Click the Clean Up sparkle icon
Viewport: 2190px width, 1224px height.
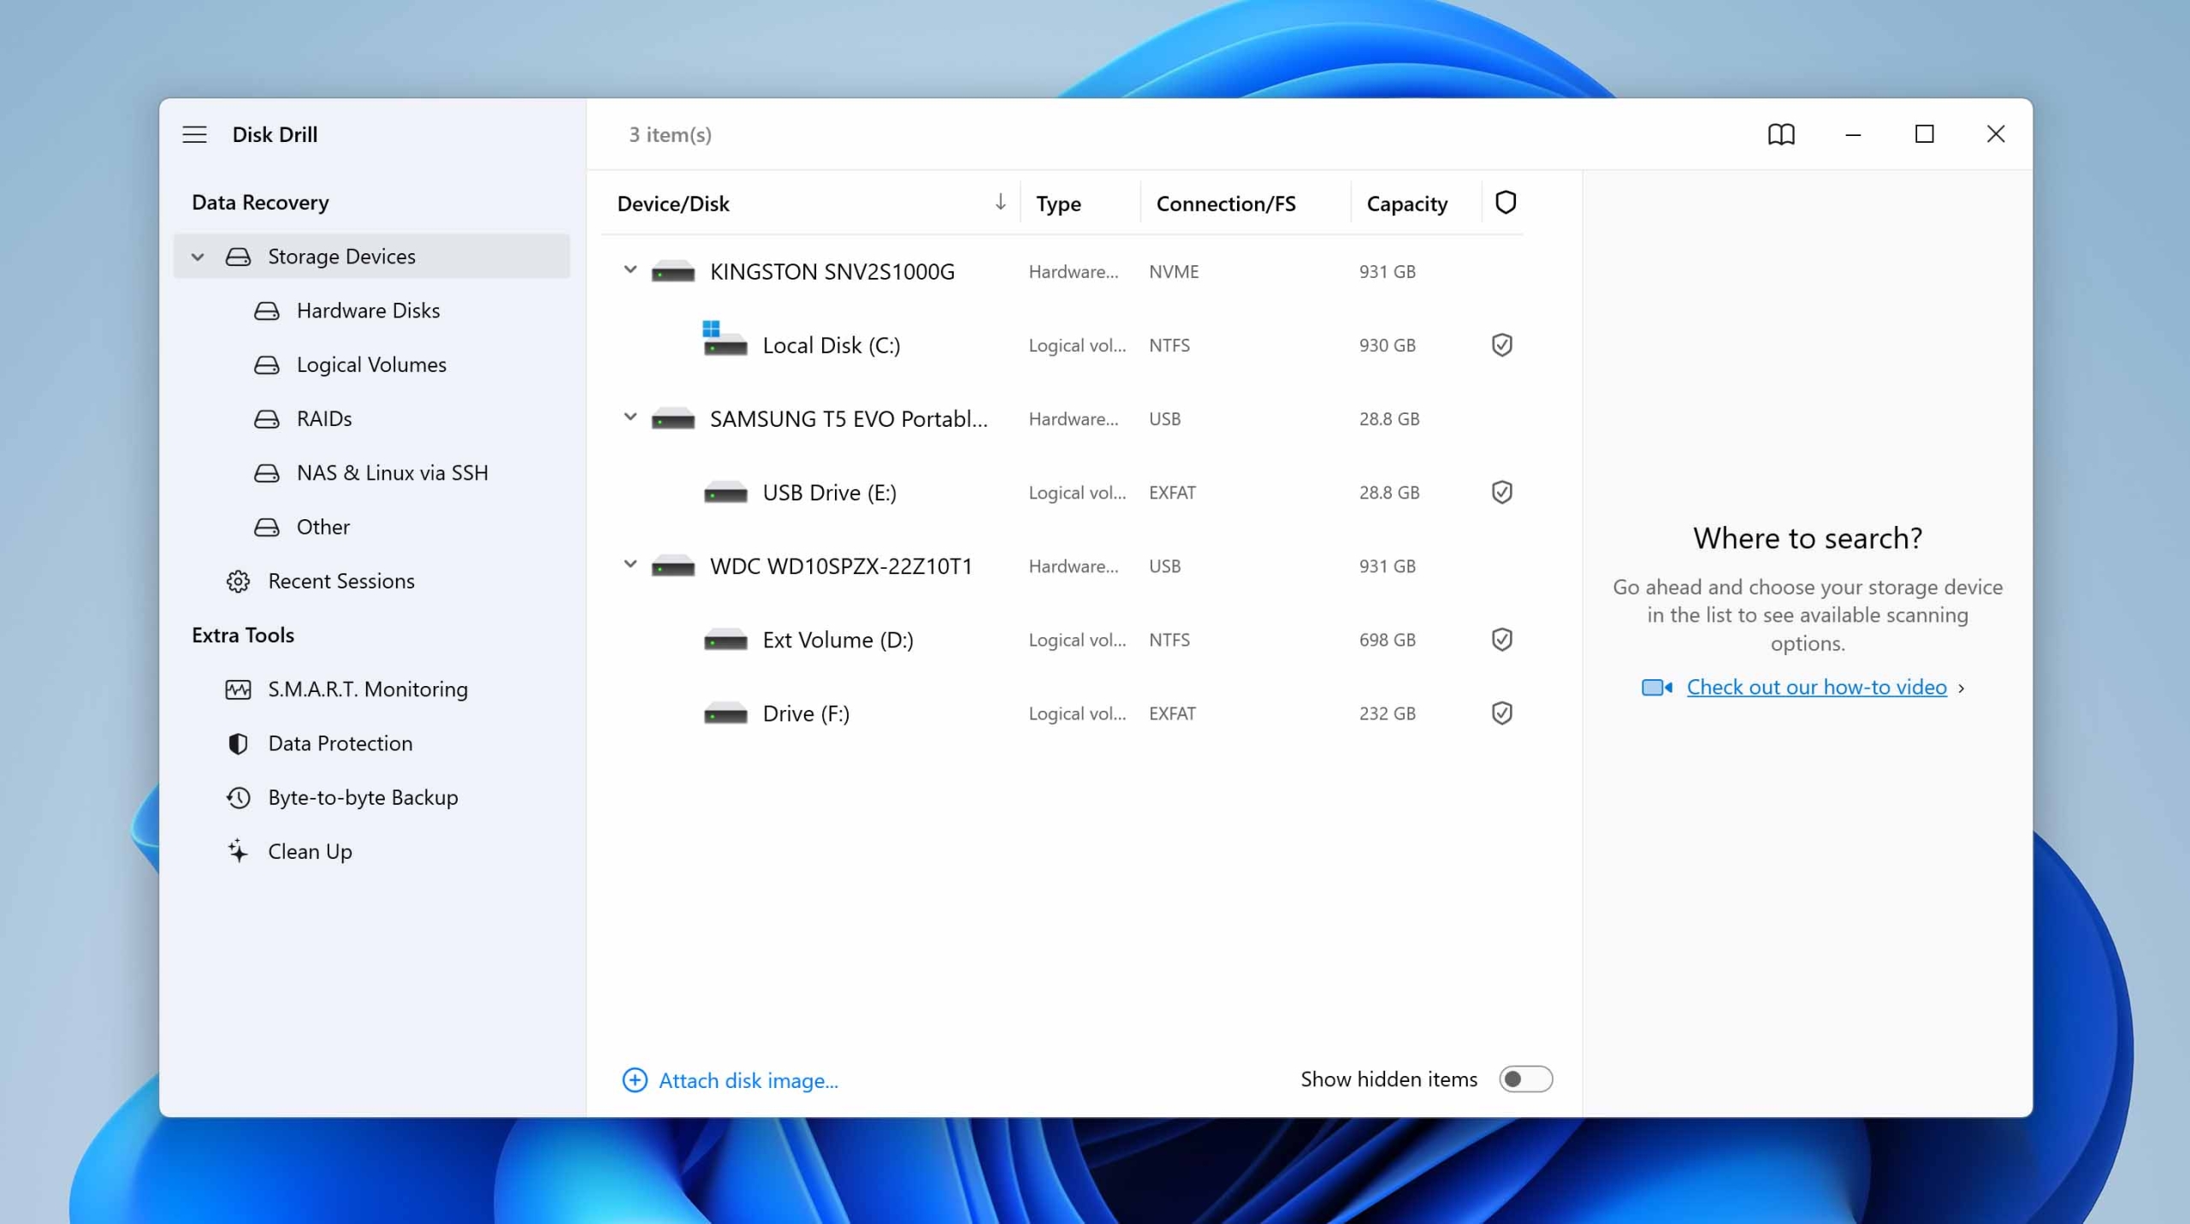tap(238, 851)
